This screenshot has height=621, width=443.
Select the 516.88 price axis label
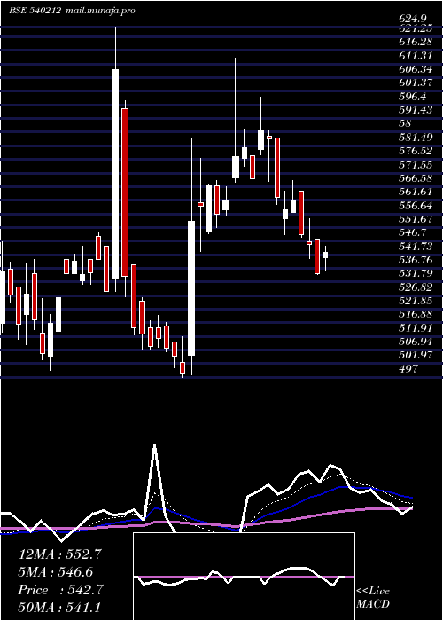(416, 314)
